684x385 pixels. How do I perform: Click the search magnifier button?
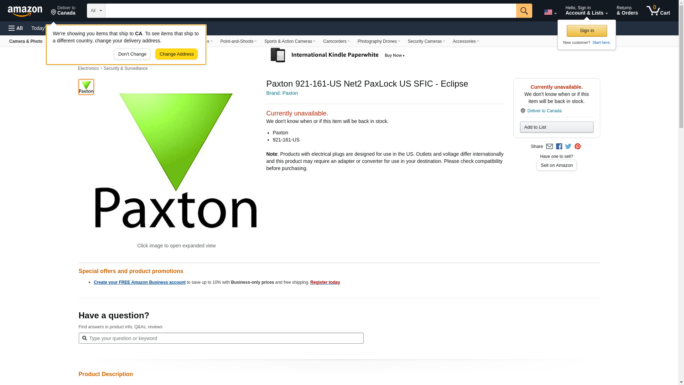[x=524, y=11]
